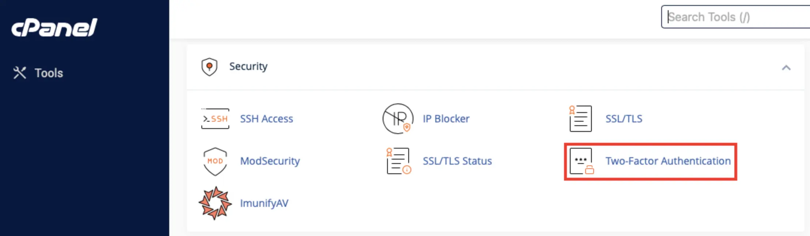Open the Two-Factor Authentication link

(668, 161)
